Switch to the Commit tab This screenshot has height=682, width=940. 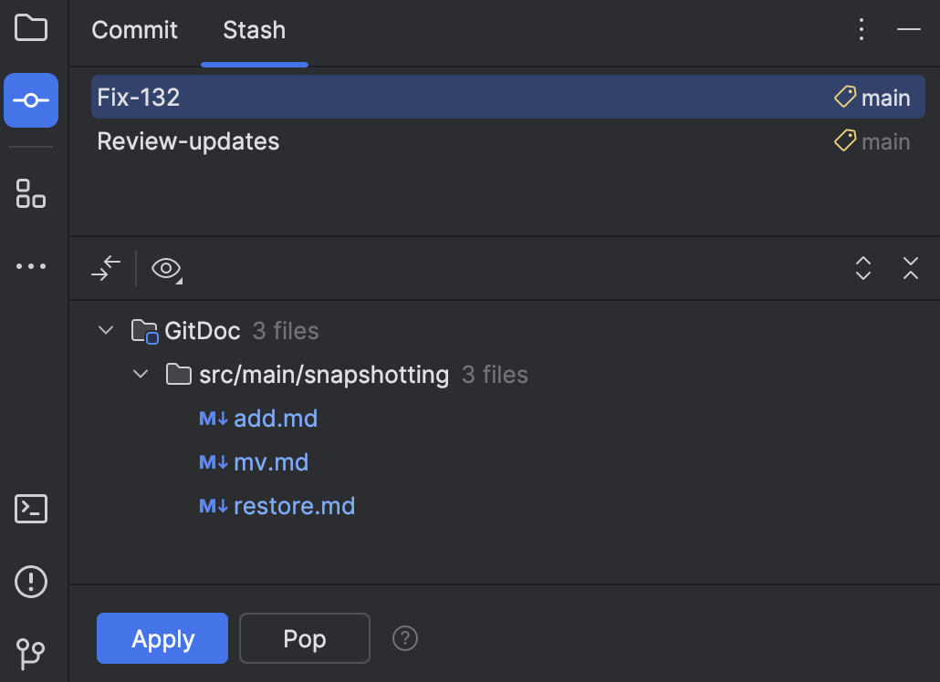(x=134, y=30)
